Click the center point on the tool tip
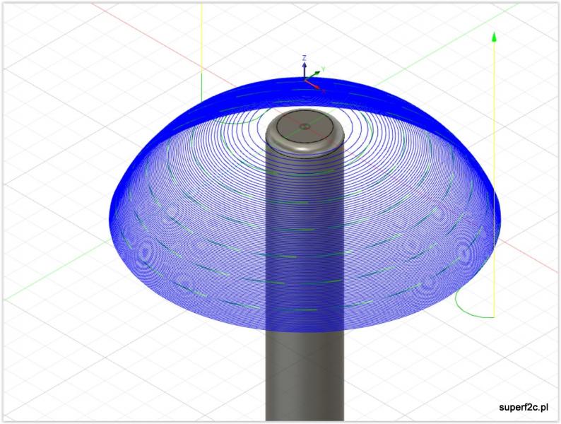Image resolution: width=561 pixels, height=424 pixels. coord(305,126)
